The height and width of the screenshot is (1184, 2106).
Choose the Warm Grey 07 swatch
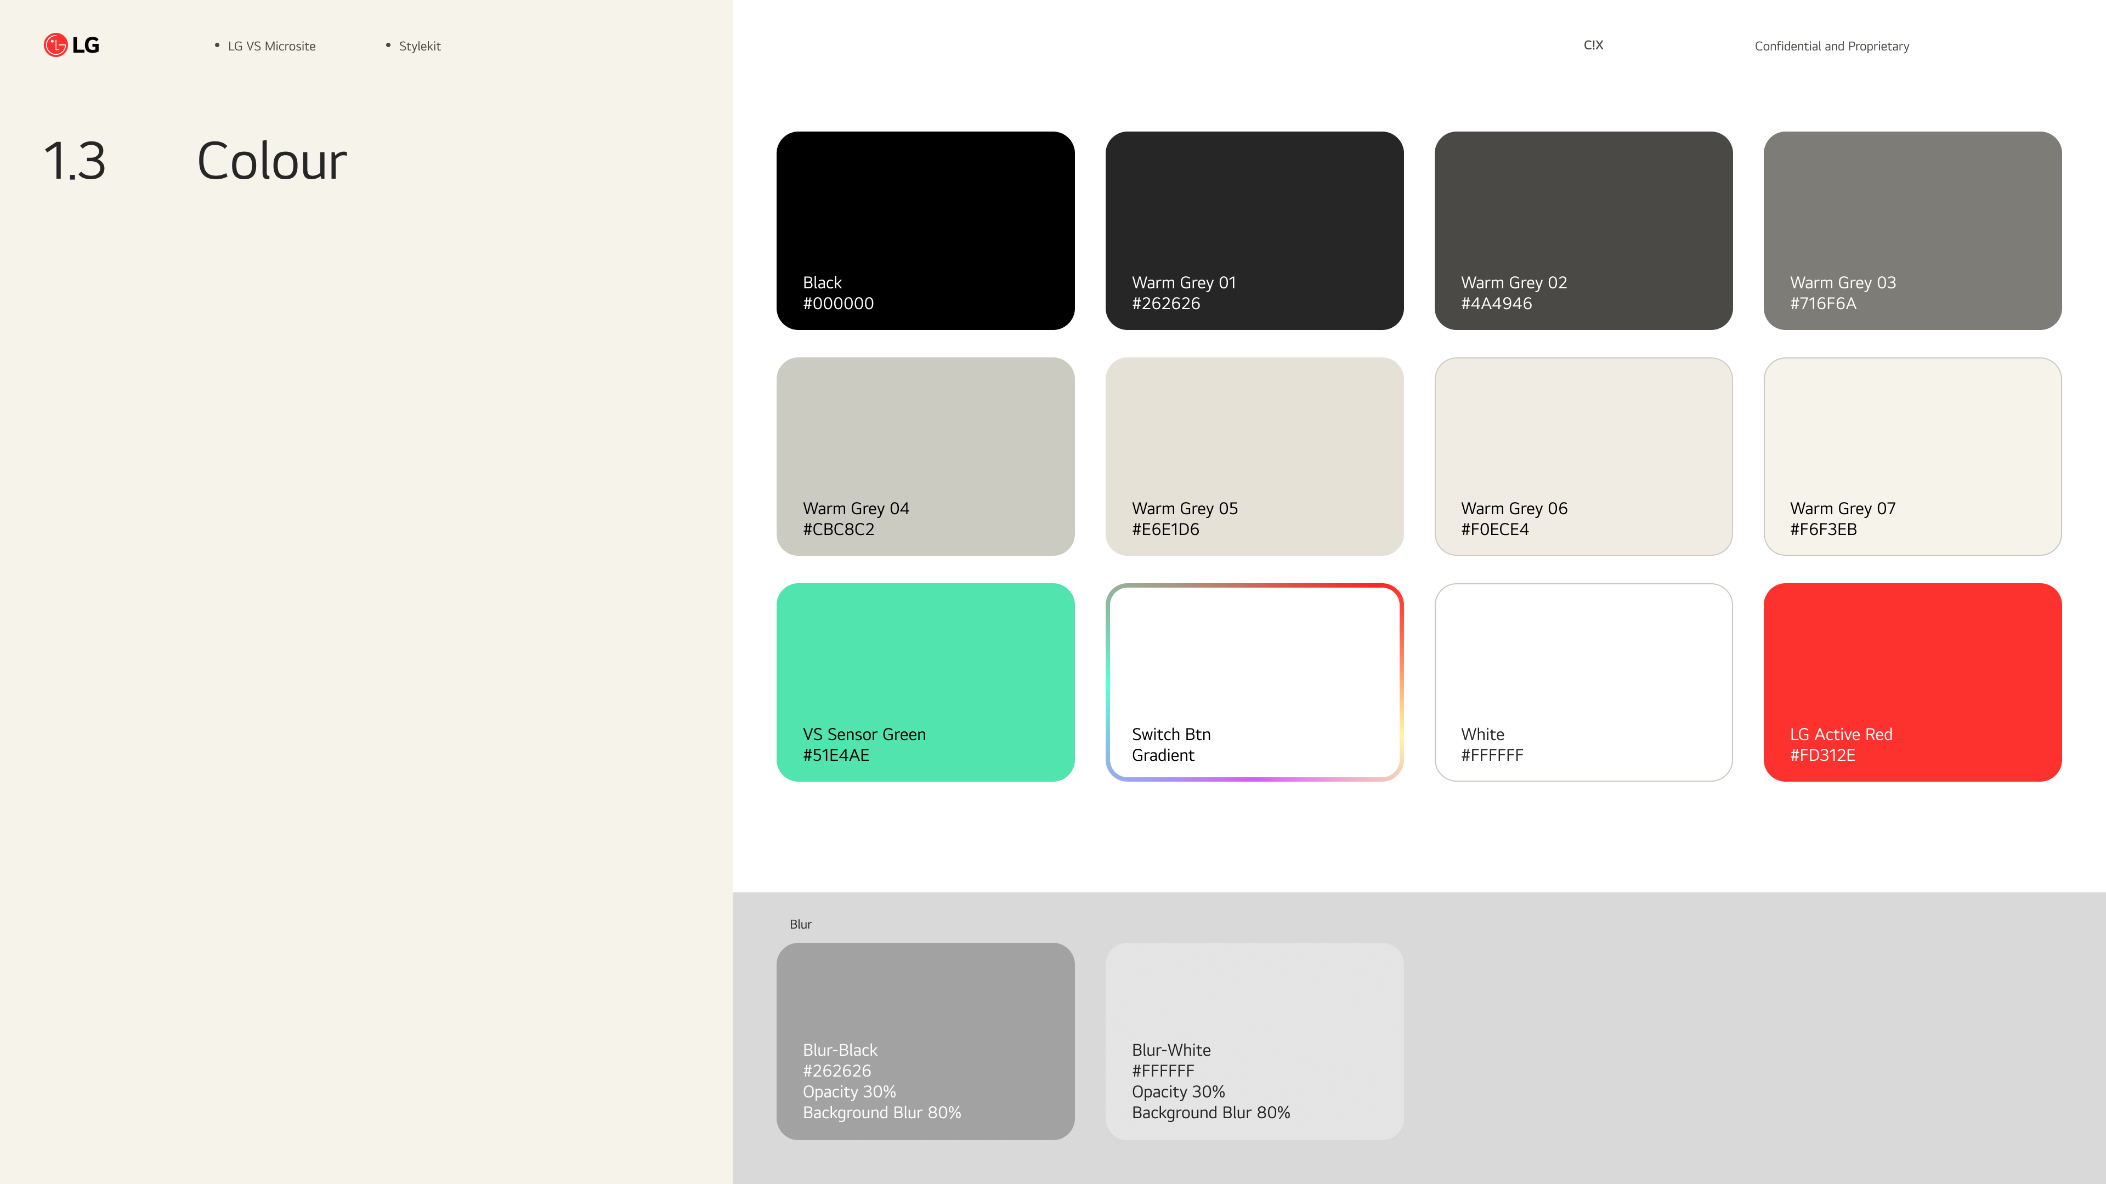[1912, 456]
